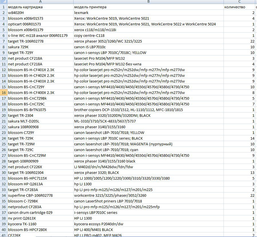Select column C header
The image size is (257, 237).
240,2
